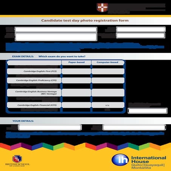This screenshot has height=171, width=171.
Task: Click the 'n/a' cell in ICFE row
Action: (107, 105)
